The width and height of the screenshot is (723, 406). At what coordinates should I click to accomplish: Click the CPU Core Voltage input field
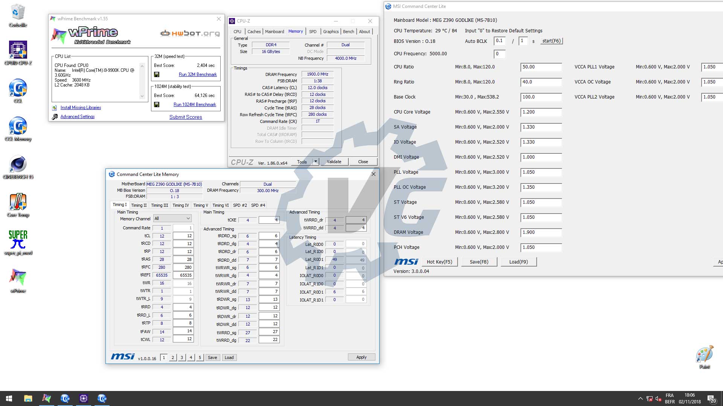(541, 112)
